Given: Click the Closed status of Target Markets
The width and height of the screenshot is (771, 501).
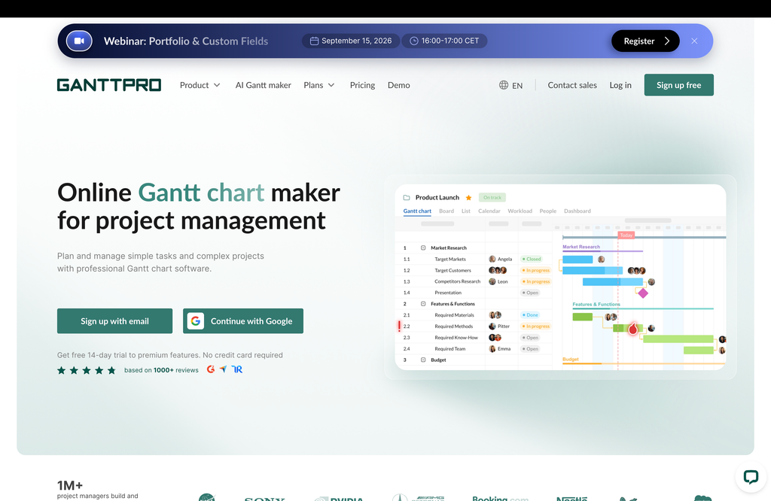Looking at the screenshot, I should pyautogui.click(x=532, y=259).
